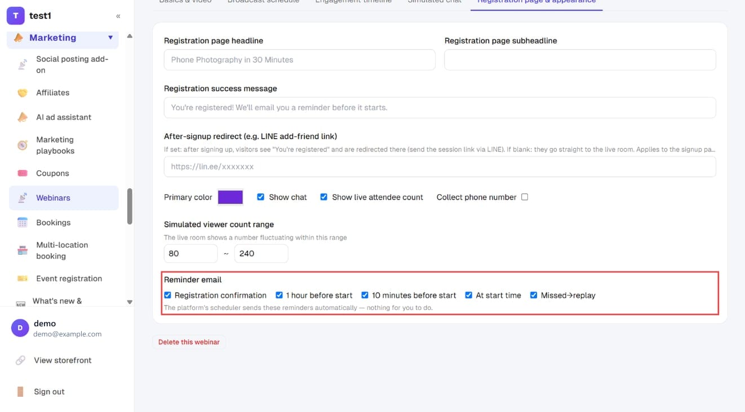The width and height of the screenshot is (745, 412).
Task: Collapse the Marketing section dropdown arrow
Action: tap(110, 38)
